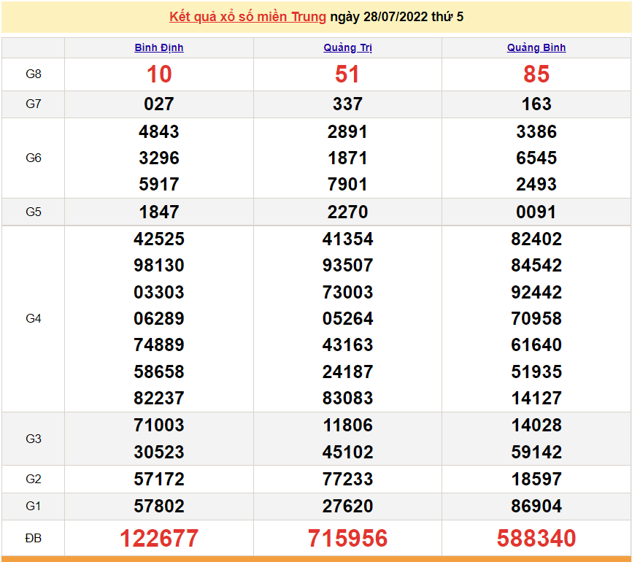The width and height of the screenshot is (632, 562).
Task: Open the Bình Định province link
Action: [159, 47]
